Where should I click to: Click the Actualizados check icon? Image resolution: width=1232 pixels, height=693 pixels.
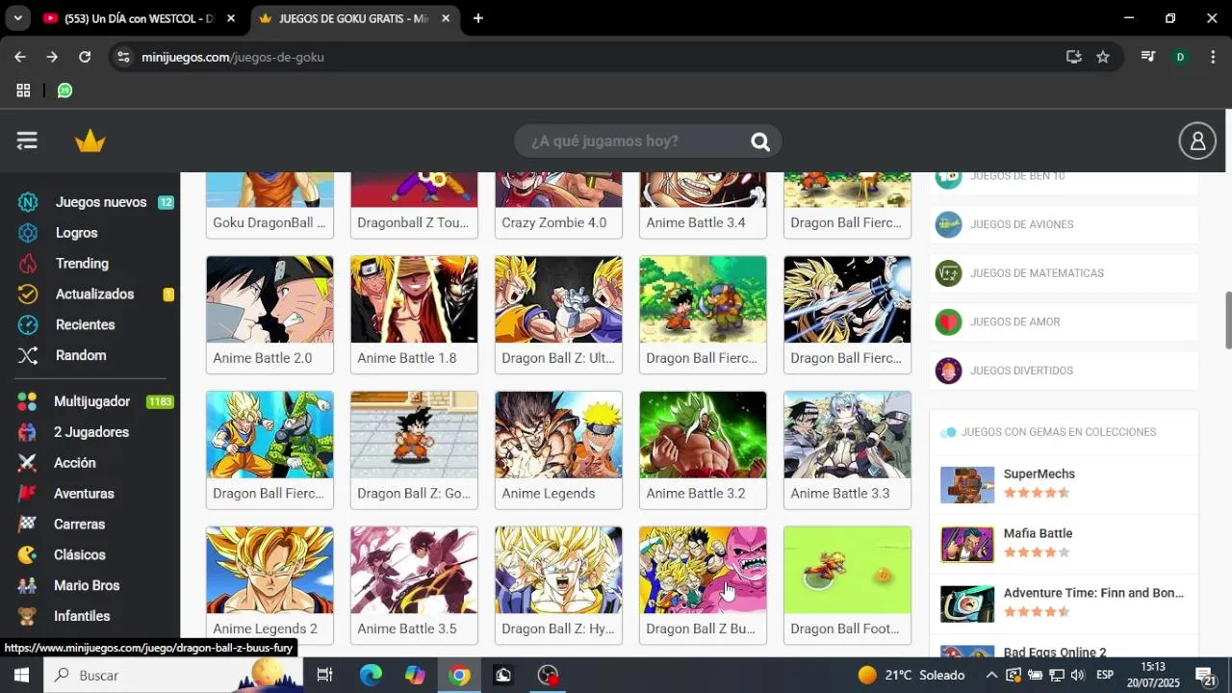(28, 295)
